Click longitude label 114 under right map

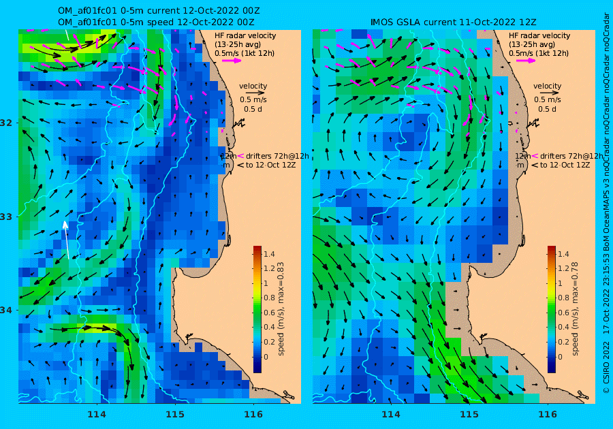390,415
